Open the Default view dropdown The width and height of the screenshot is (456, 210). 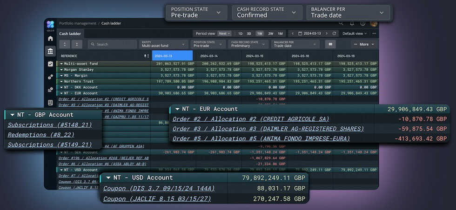point(354,33)
